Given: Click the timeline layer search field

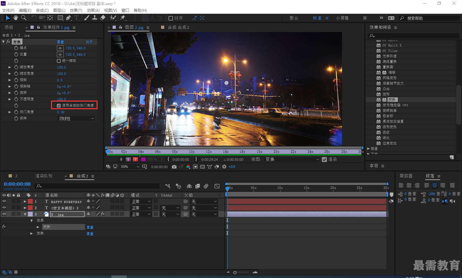Looking at the screenshot, I should tap(99, 186).
